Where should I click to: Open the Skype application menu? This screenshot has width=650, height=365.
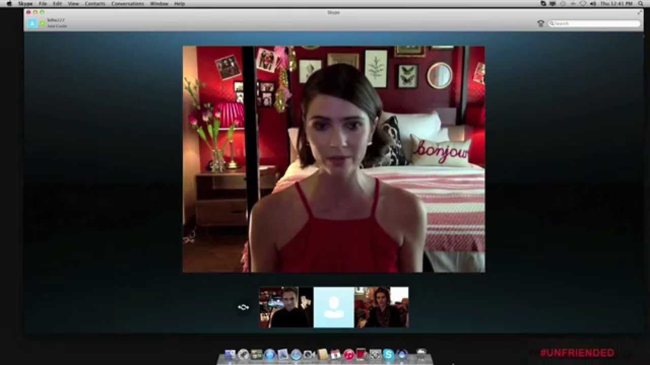click(25, 4)
